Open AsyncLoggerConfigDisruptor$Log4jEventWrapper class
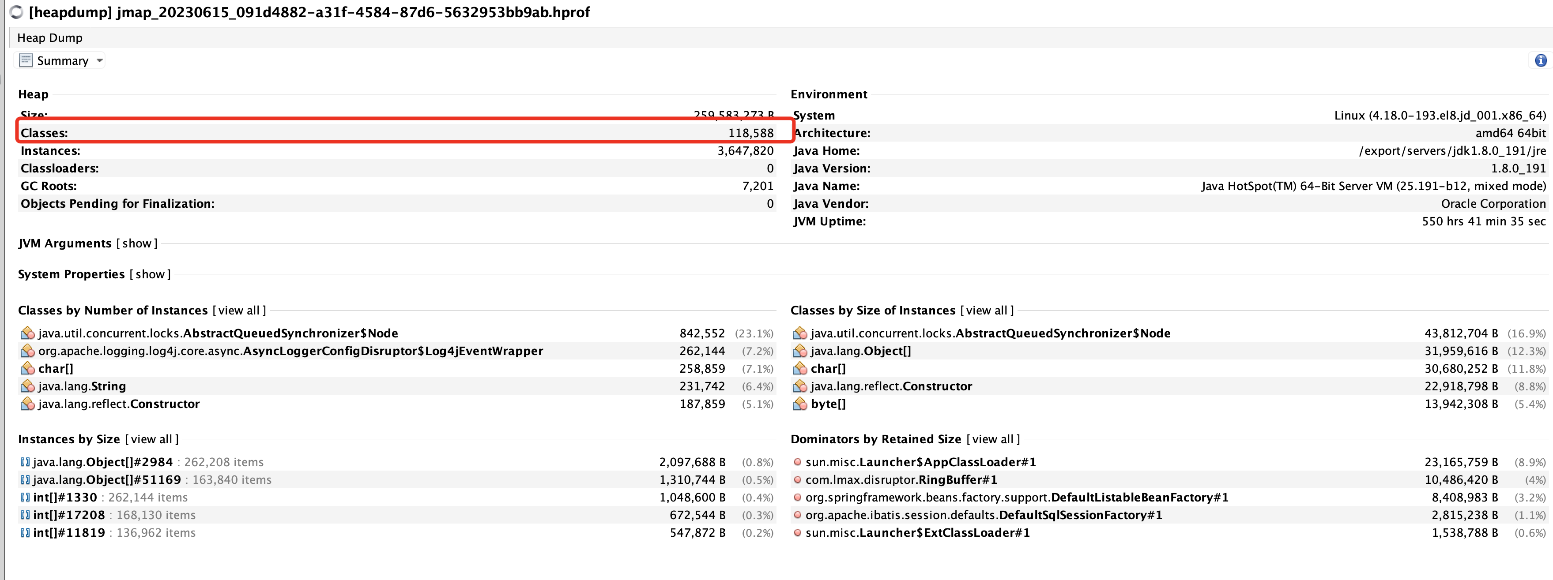The height and width of the screenshot is (580, 1553). 290,351
